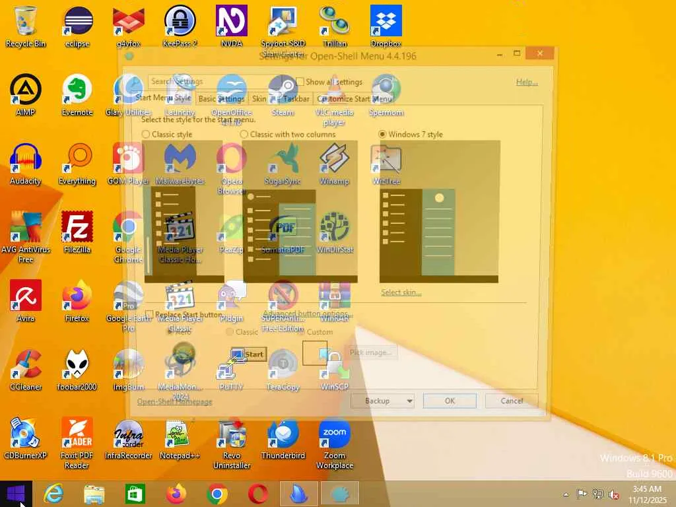676x507 pixels.
Task: Select the Classic style radio button
Action: pyautogui.click(x=146, y=134)
